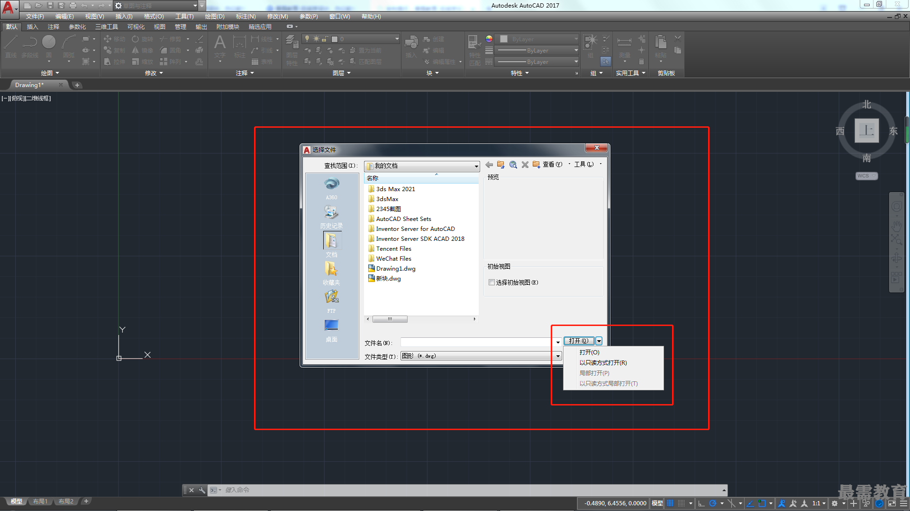The height and width of the screenshot is (511, 910).
Task: Open the 绘图(D) menu
Action: click(215, 17)
